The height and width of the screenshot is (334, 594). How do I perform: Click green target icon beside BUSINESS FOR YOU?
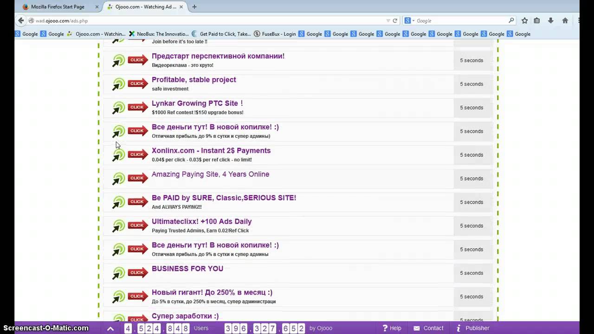pos(118,274)
